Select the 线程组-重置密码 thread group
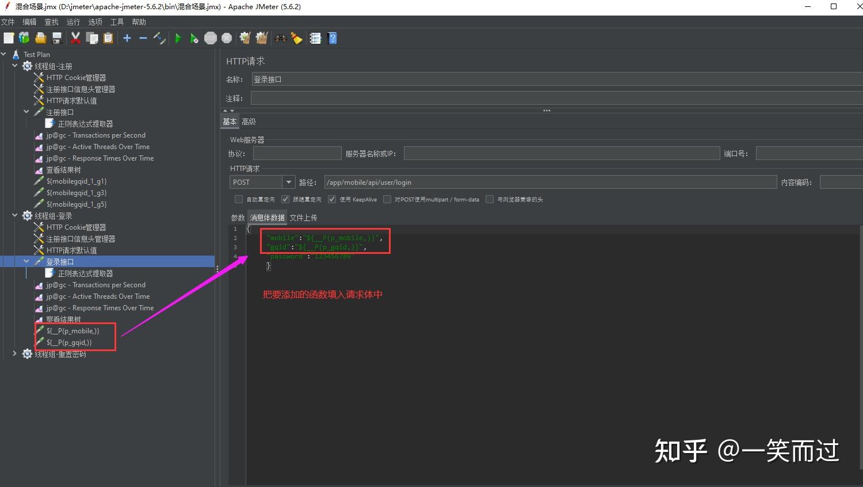The width and height of the screenshot is (863, 487). tap(60, 354)
